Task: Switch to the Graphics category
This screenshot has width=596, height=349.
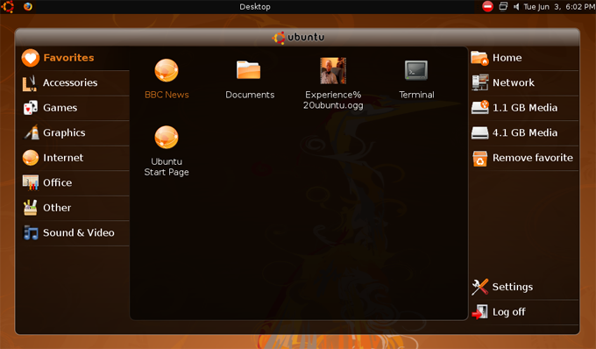Action: pyautogui.click(x=64, y=132)
